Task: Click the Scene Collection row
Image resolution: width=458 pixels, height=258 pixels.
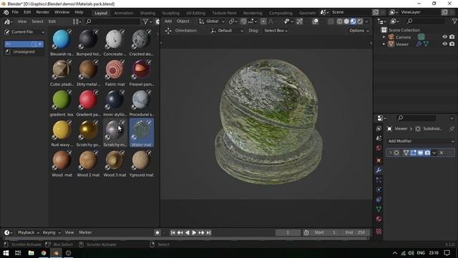Action: point(404,30)
